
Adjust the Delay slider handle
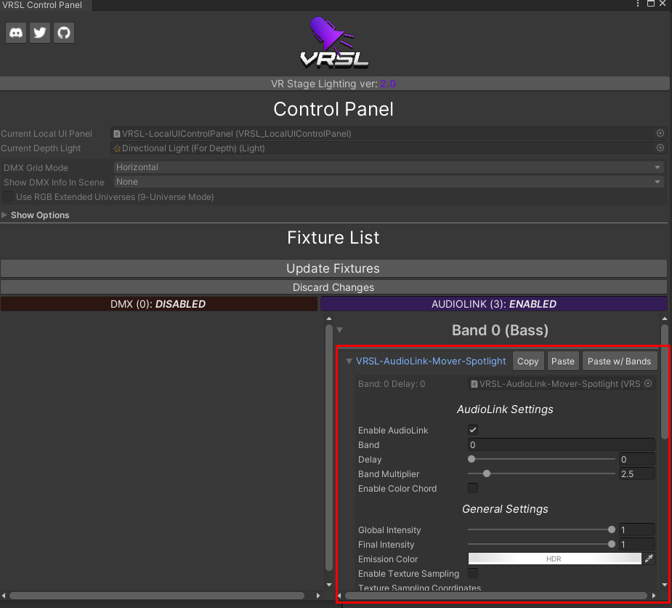pyautogui.click(x=471, y=459)
